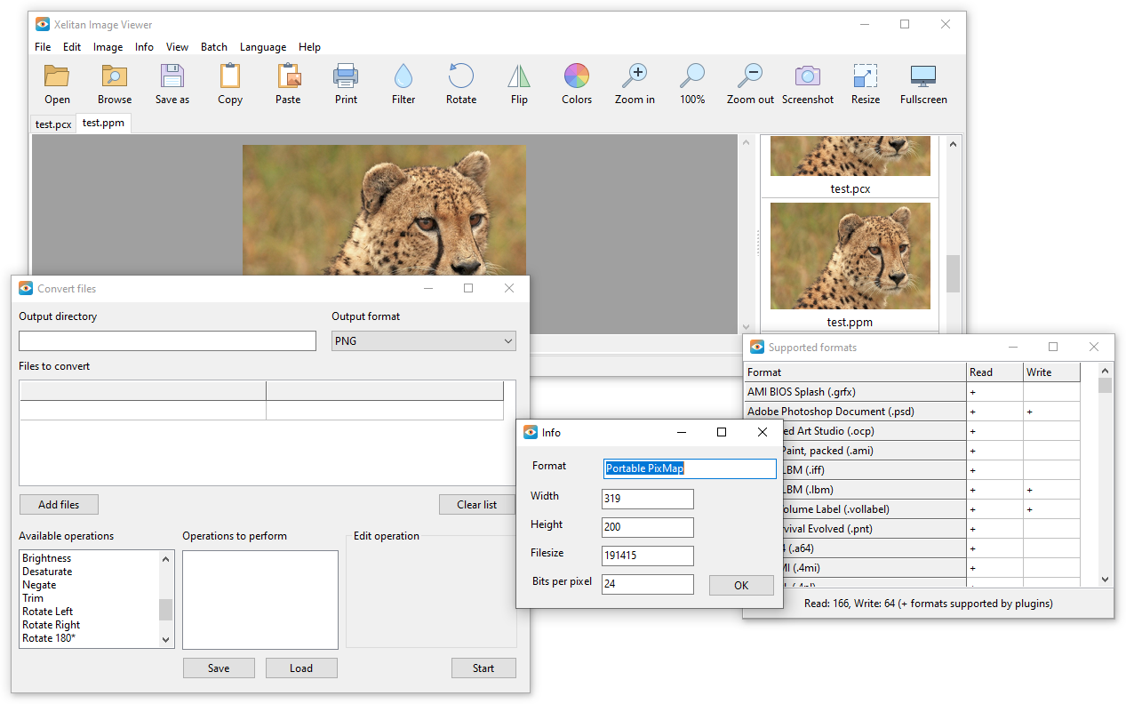
Task: Click the Output directory text field
Action: pos(167,341)
